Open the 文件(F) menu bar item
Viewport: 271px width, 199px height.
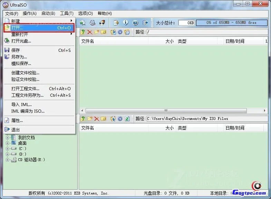point(12,13)
